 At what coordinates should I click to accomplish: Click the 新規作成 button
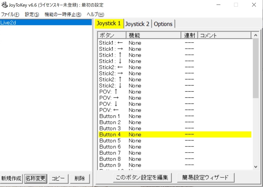tap(11, 179)
